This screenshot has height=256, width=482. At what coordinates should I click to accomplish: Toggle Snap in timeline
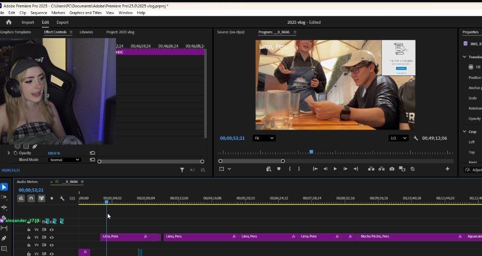[x=31, y=199]
